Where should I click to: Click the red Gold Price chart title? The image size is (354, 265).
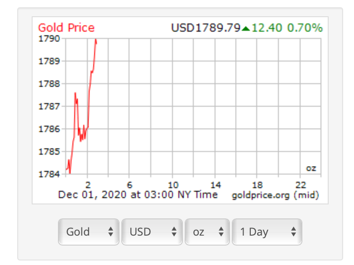pyautogui.click(x=66, y=28)
